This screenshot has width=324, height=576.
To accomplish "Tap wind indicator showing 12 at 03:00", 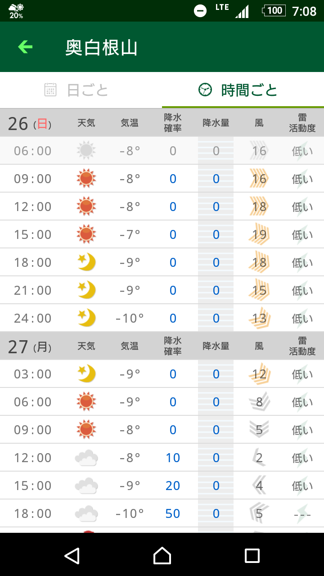I will point(259,374).
